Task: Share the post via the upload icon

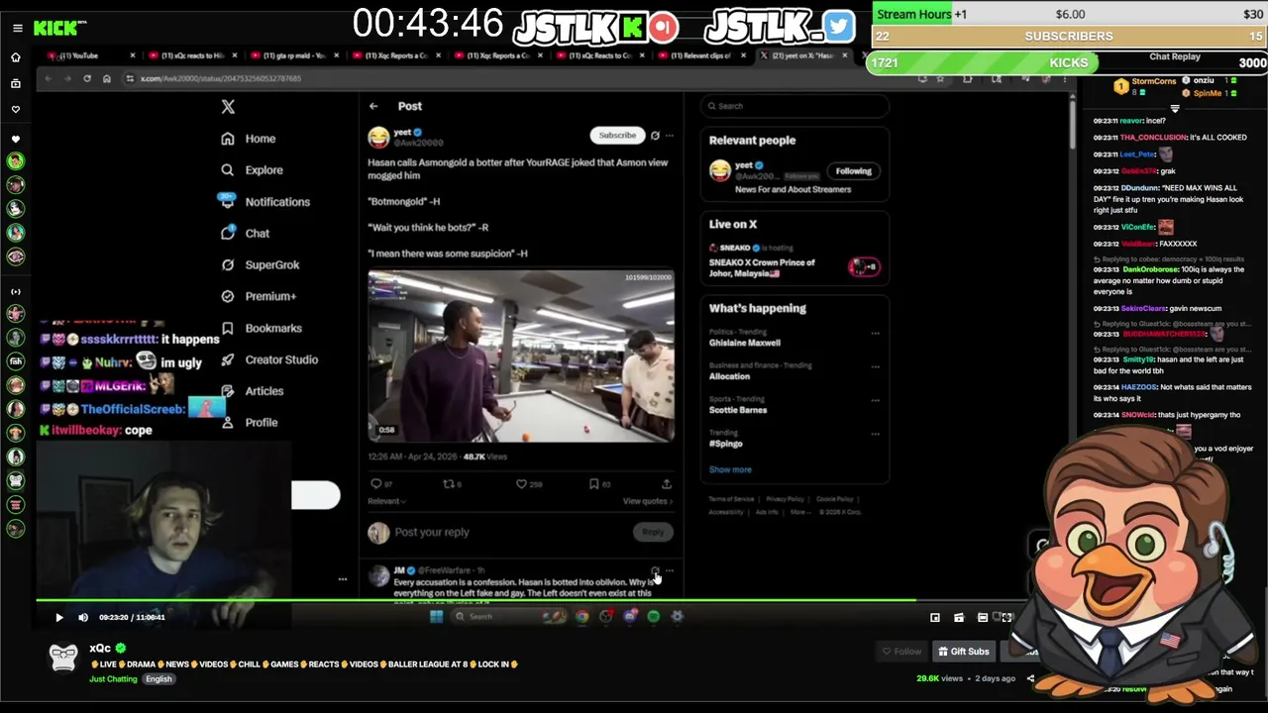Action: (x=667, y=484)
